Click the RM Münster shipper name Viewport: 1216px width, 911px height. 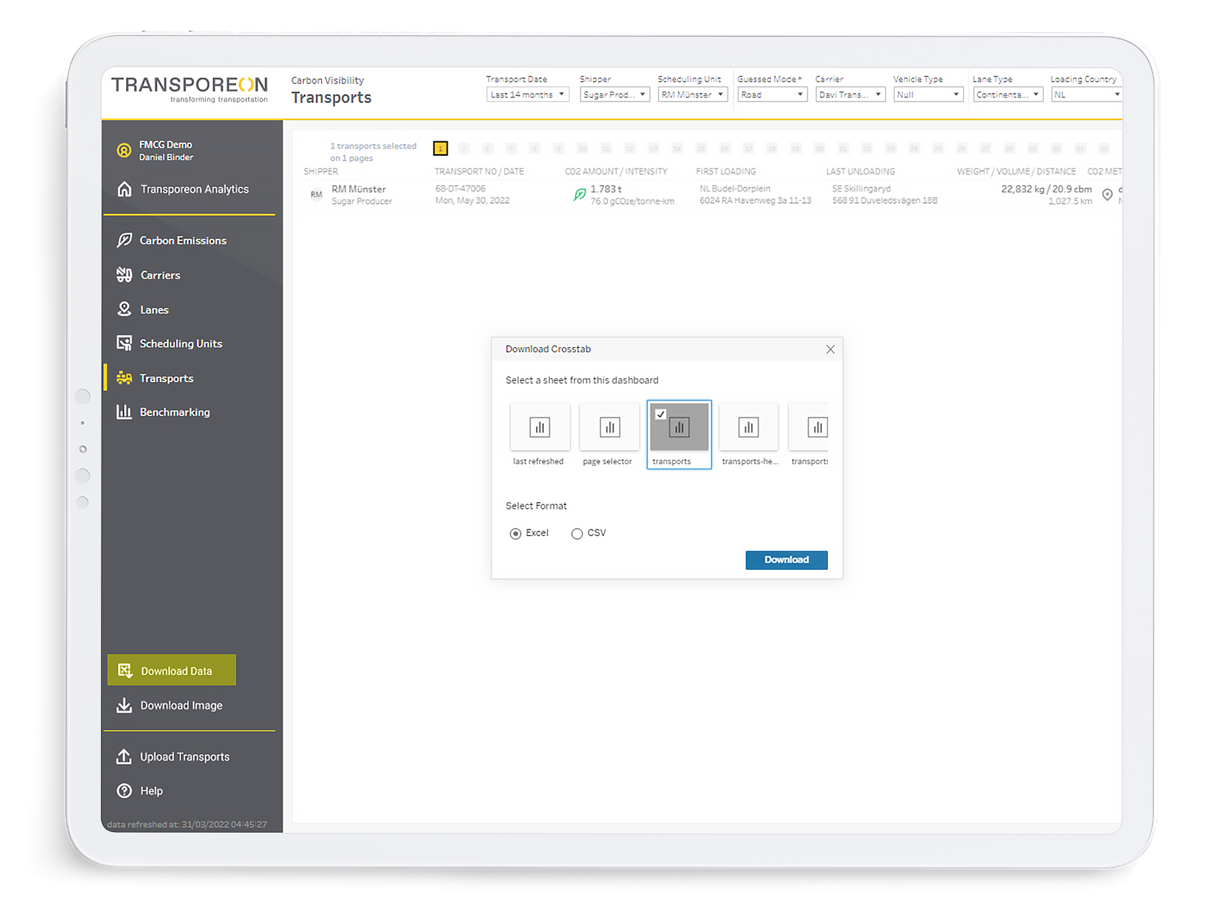(359, 189)
